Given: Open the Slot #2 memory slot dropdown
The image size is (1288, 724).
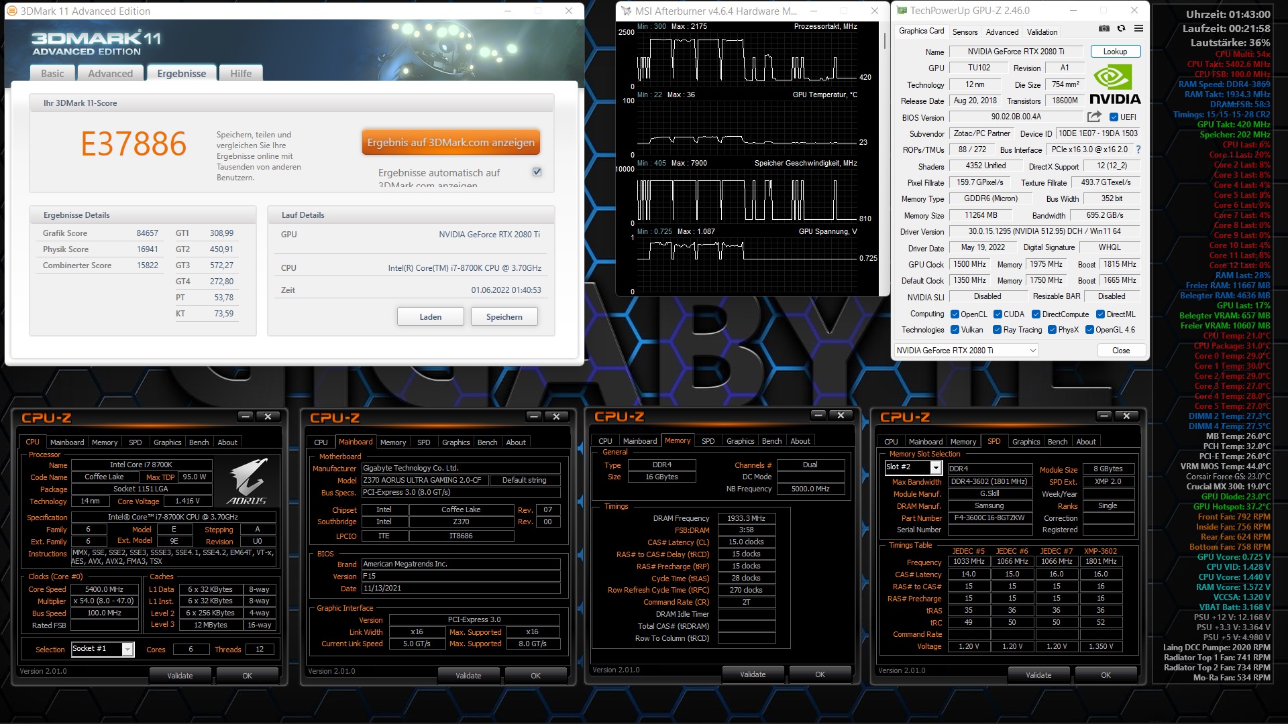Looking at the screenshot, I should [x=913, y=467].
